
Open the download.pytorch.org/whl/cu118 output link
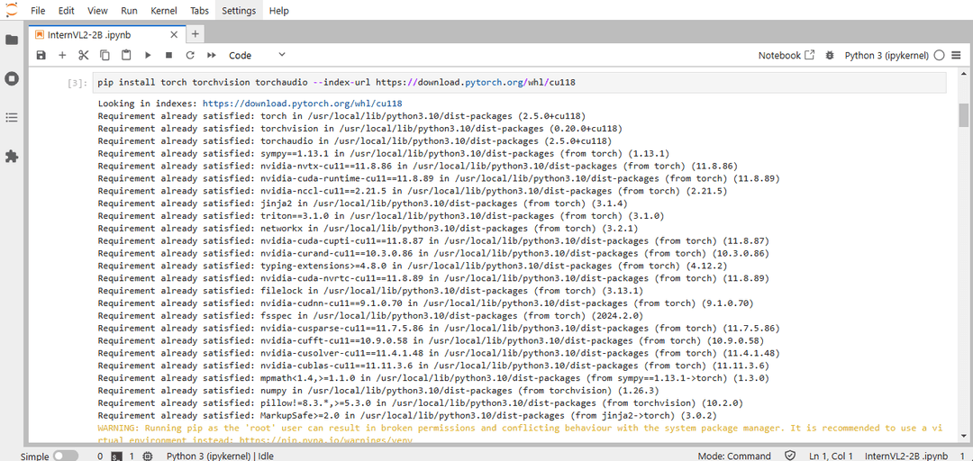(304, 104)
